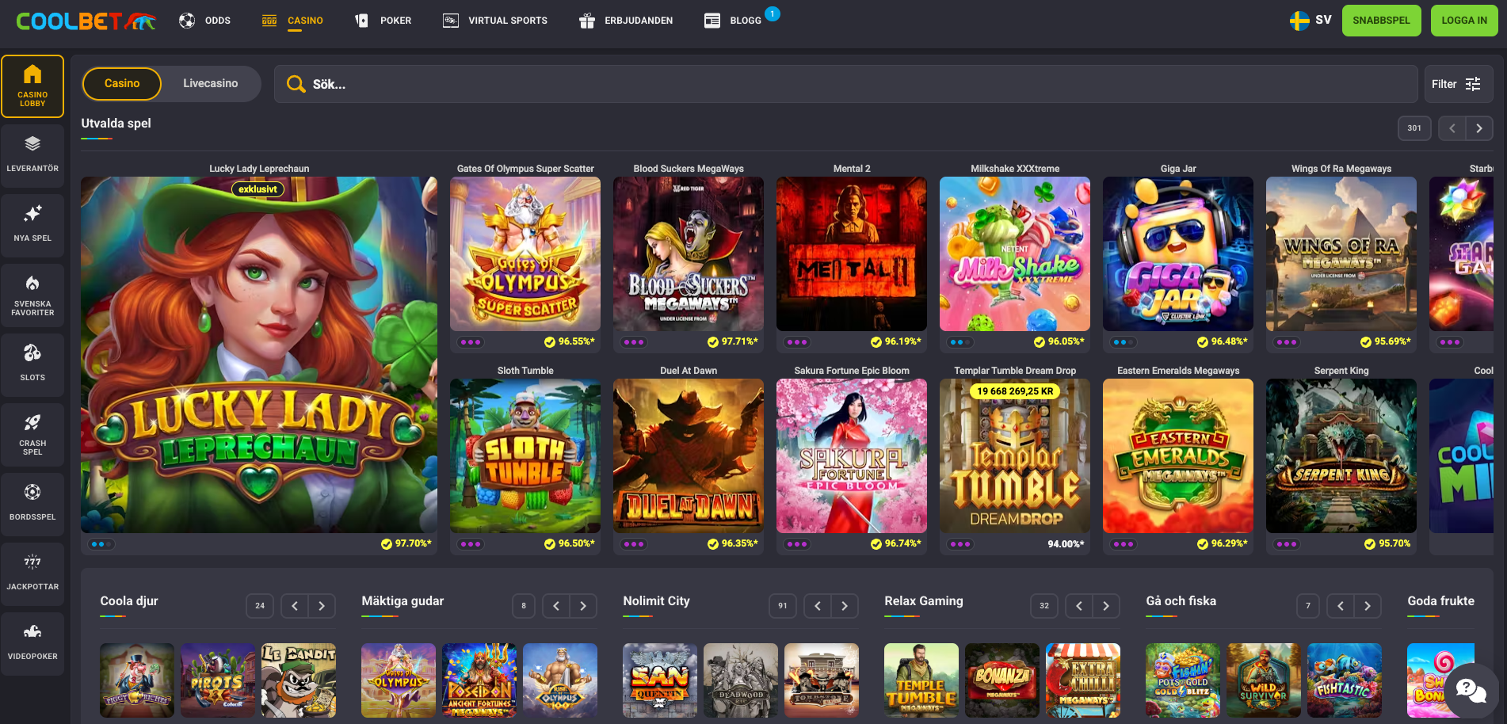This screenshot has width=1507, height=724.
Task: Open Milkshake XXXtreme game
Action: coord(1015,253)
